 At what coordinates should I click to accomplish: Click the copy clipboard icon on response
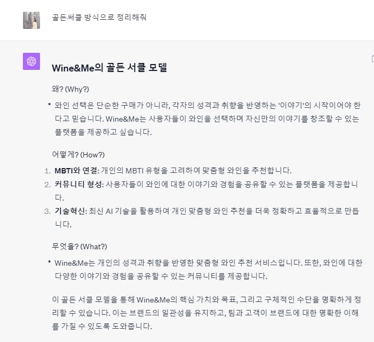[372, 59]
